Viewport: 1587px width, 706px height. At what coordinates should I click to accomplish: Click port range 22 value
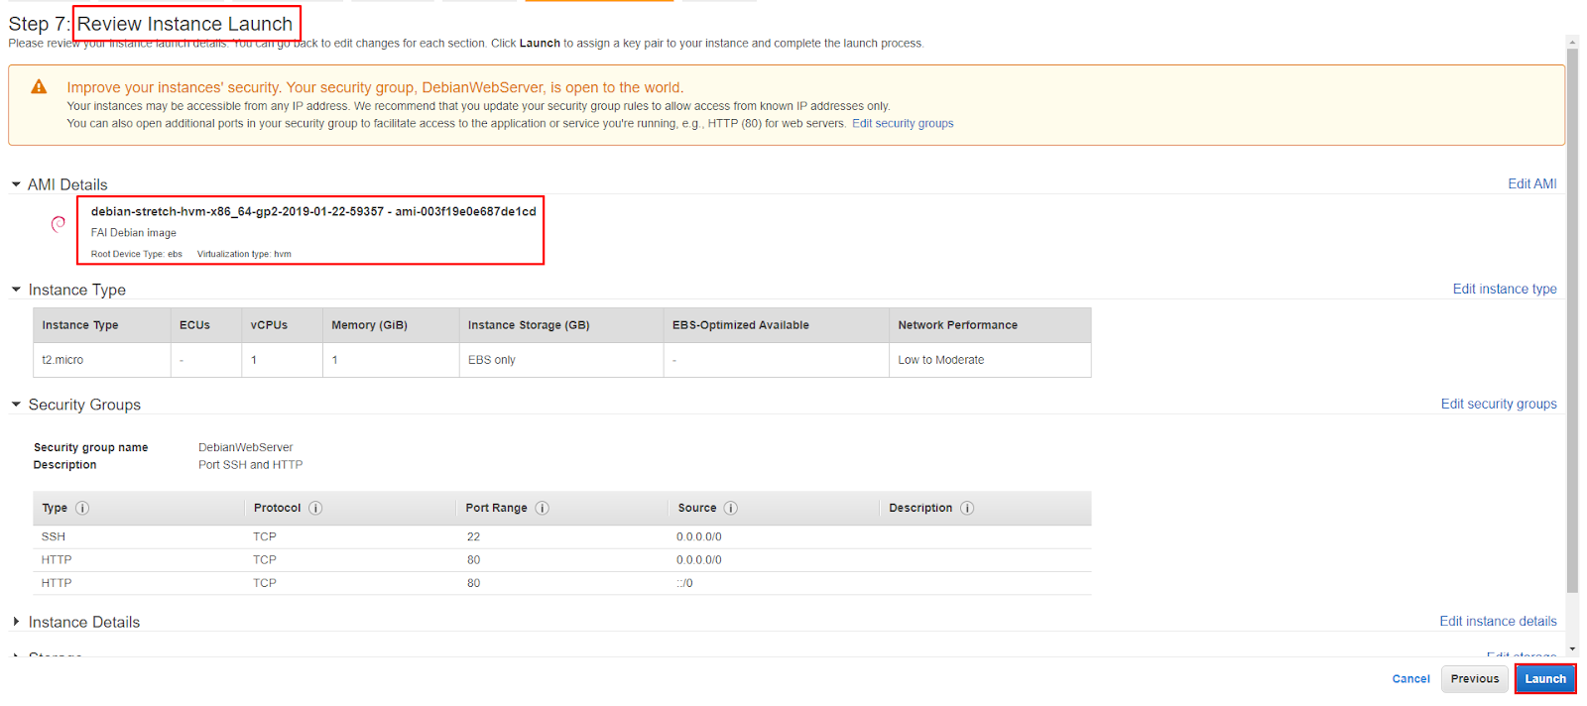(x=473, y=536)
